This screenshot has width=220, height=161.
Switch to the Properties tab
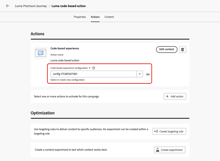click(80, 17)
